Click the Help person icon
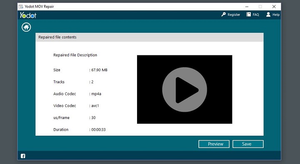300x164 pixels. [268, 15]
